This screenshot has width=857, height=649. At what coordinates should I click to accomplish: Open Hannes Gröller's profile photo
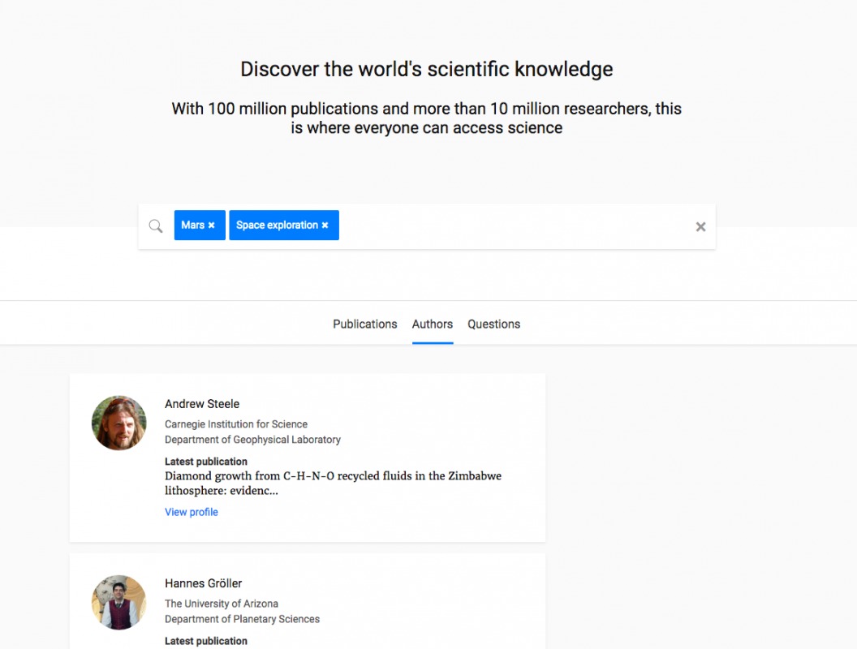click(x=118, y=602)
